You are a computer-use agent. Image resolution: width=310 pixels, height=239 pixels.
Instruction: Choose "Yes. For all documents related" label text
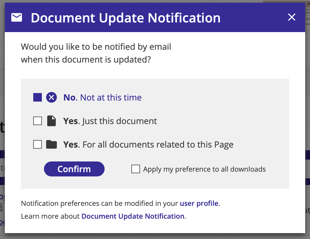click(x=148, y=145)
